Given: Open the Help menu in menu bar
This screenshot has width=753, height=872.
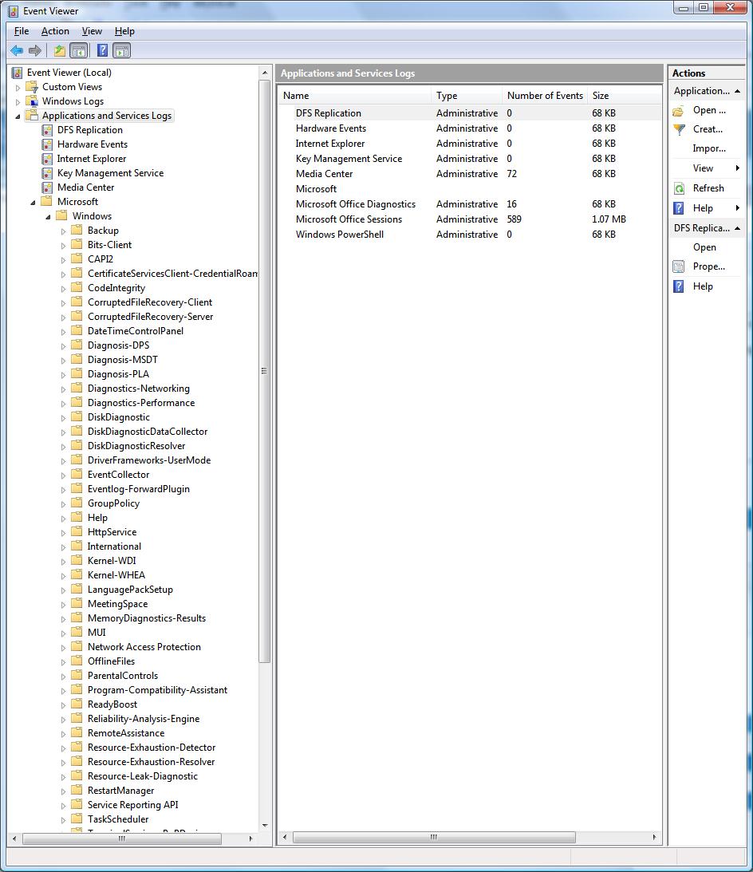Looking at the screenshot, I should click(x=124, y=31).
